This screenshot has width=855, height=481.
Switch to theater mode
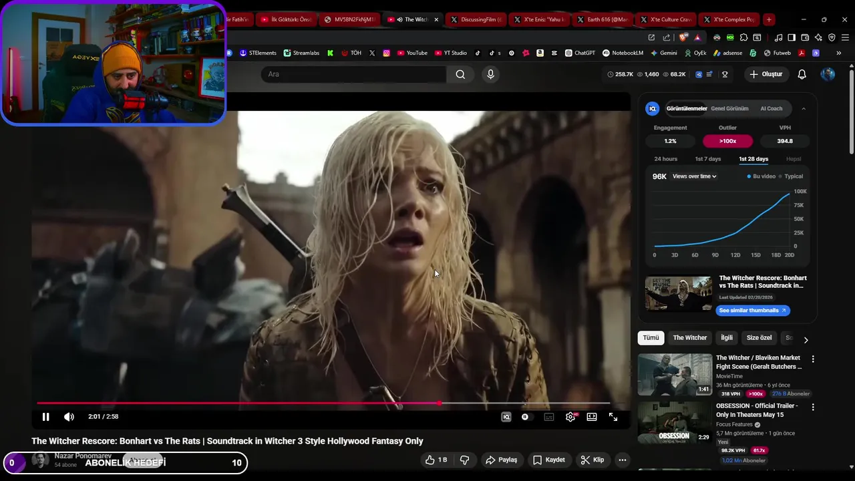pos(592,417)
